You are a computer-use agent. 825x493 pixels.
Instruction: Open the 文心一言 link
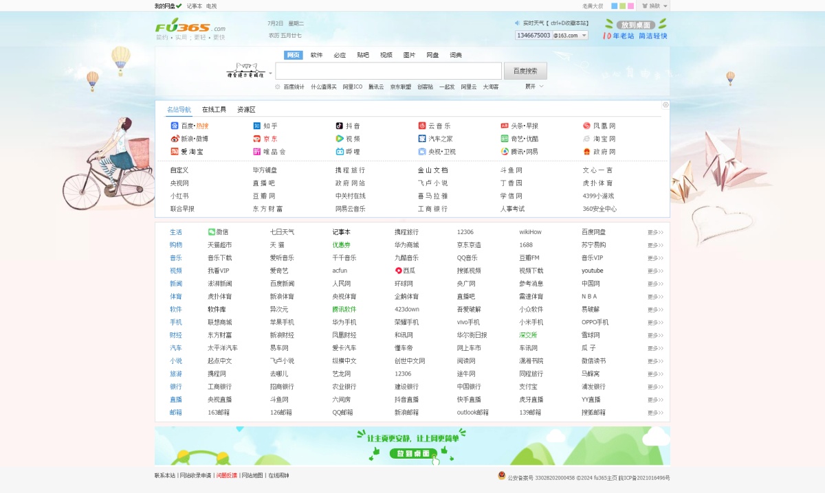click(x=597, y=170)
